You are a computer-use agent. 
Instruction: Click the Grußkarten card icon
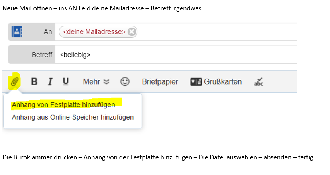tap(196, 82)
